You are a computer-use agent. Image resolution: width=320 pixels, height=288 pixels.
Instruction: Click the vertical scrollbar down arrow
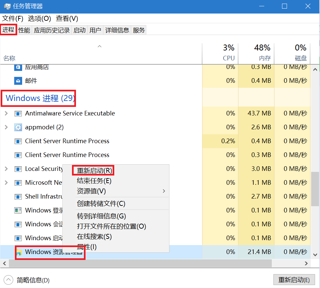click(315, 255)
